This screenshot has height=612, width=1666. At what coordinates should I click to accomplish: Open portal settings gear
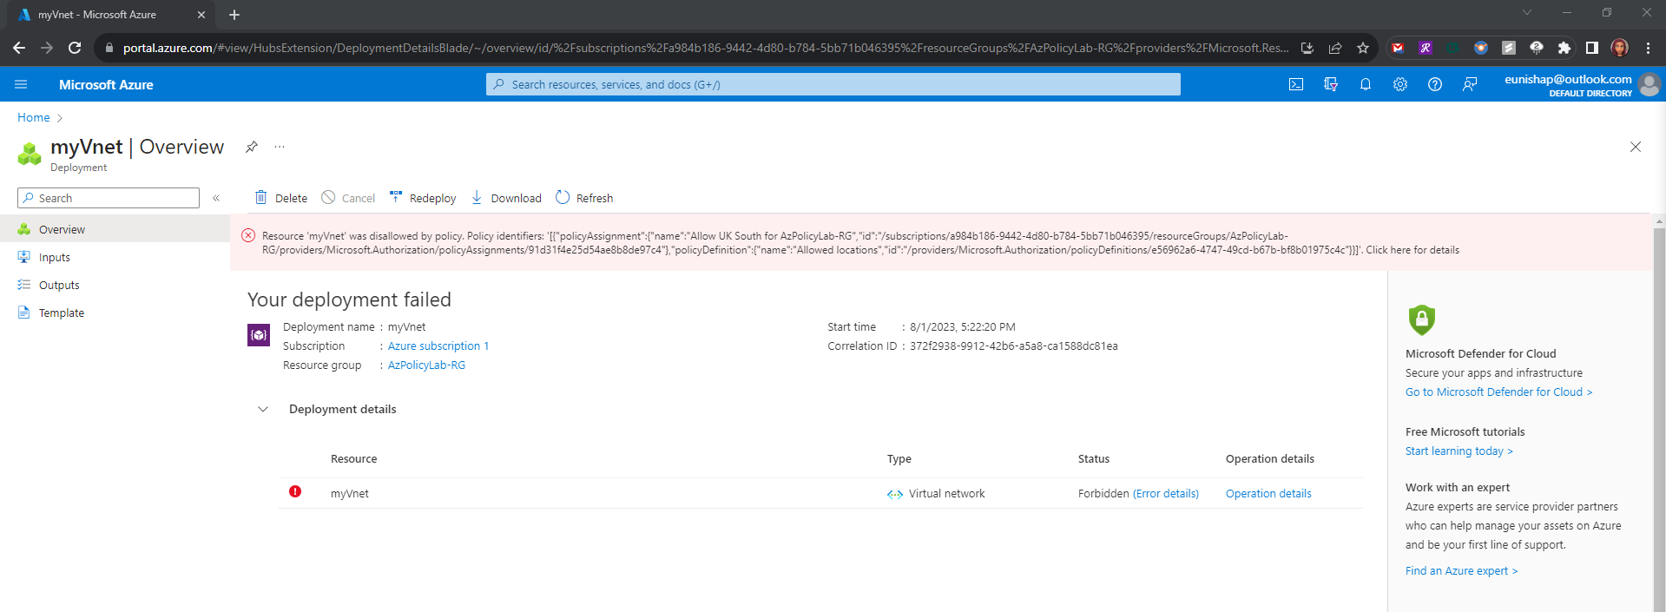coord(1399,84)
